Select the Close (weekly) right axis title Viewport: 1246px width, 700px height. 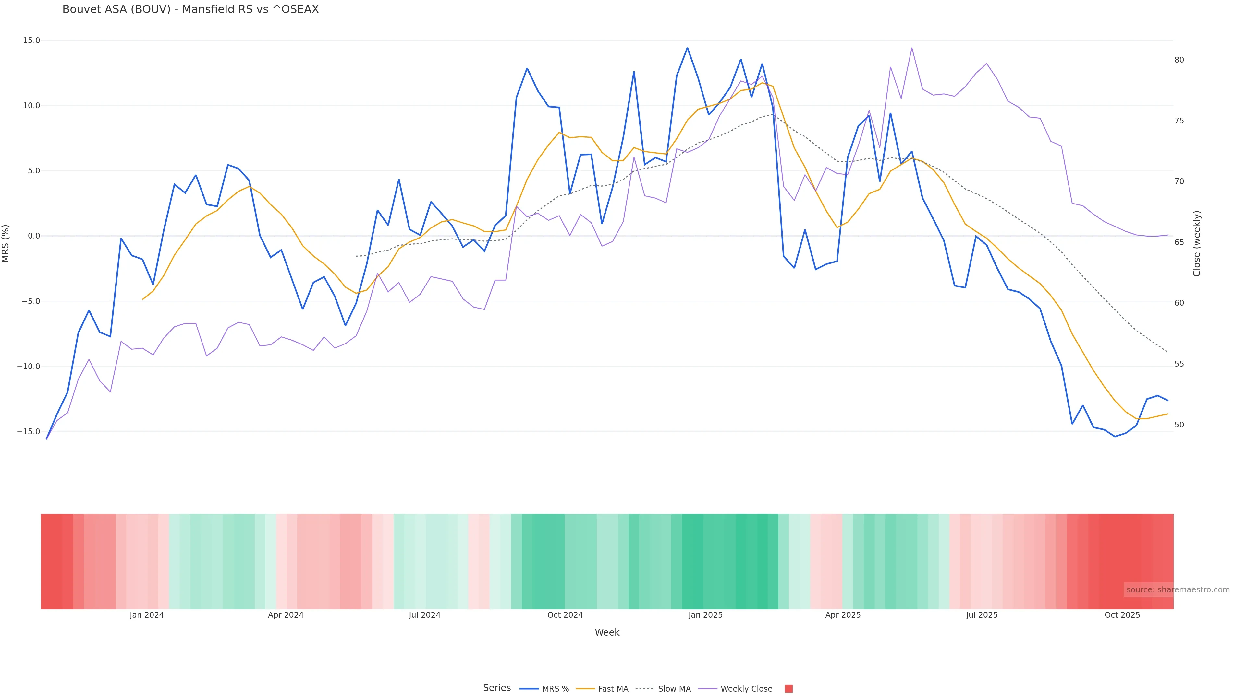[1197, 243]
